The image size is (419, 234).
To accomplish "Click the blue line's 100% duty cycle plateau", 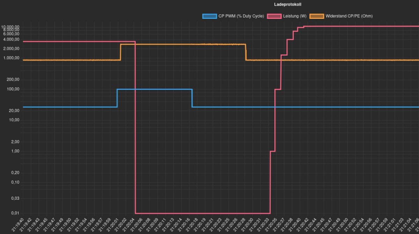I will tap(154, 89).
